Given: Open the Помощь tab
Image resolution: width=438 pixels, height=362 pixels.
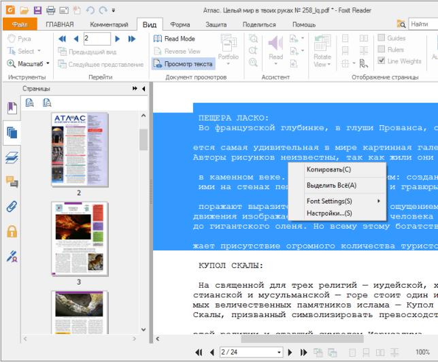Looking at the screenshot, I should pyautogui.click(x=304, y=24).
